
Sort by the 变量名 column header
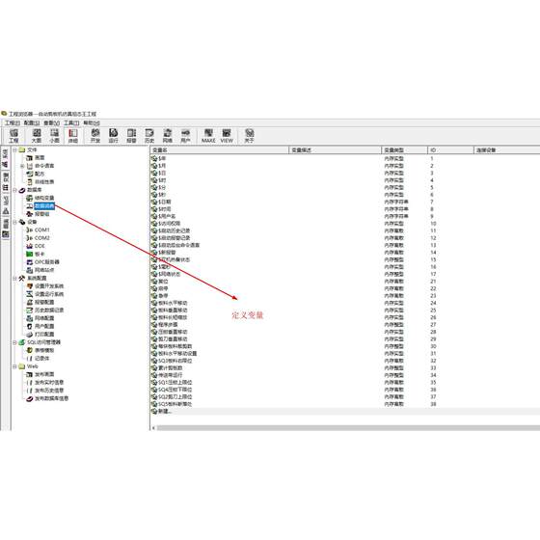(x=220, y=150)
